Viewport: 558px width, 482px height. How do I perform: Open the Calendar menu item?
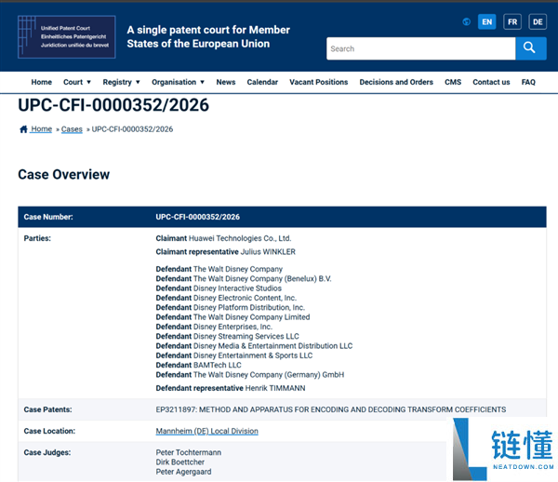click(x=262, y=82)
